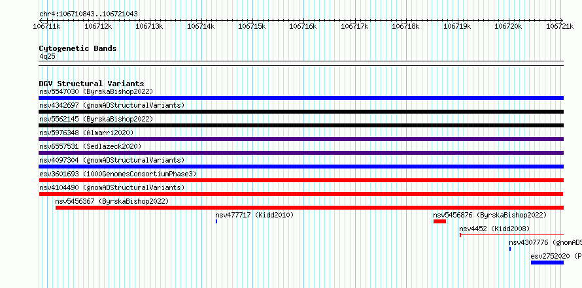Click the short red nsv5456876 bar
582x288 pixels.
[439, 221]
